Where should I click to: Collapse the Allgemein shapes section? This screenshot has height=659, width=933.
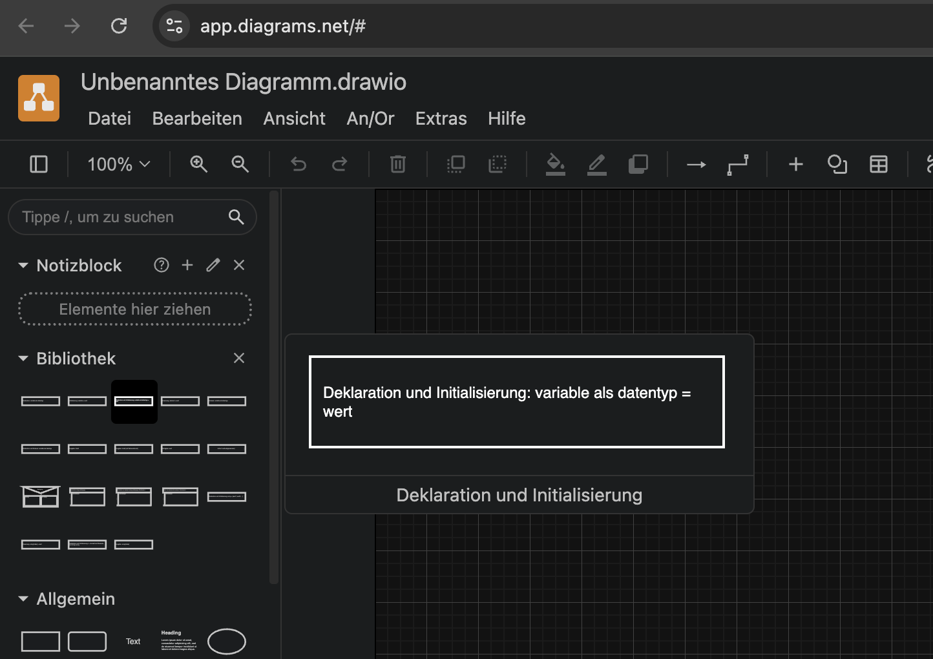click(x=23, y=599)
